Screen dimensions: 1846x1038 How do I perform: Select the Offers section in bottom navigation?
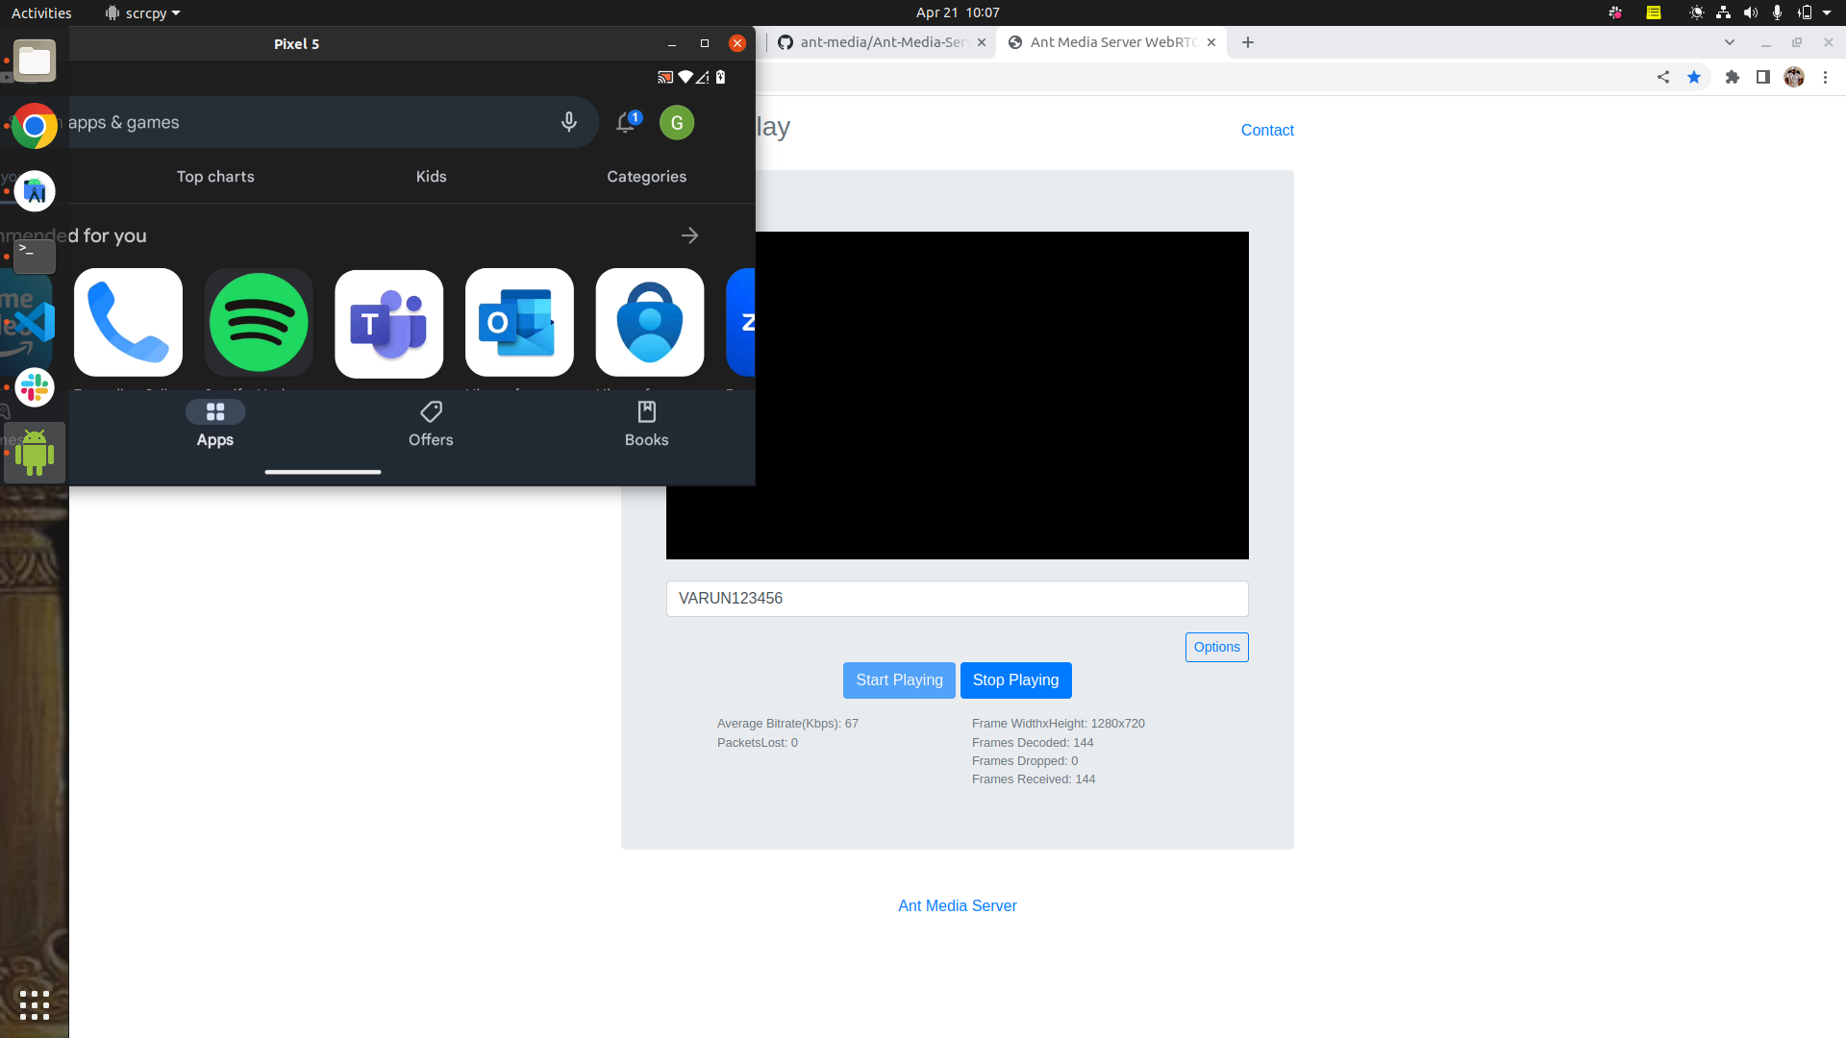[430, 423]
